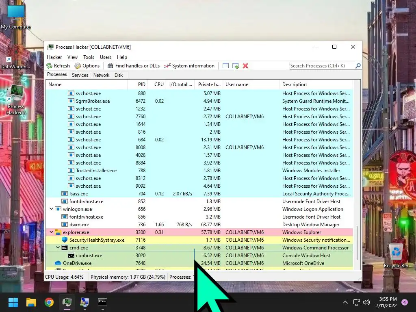Show hidden system tray icons

point(345,302)
